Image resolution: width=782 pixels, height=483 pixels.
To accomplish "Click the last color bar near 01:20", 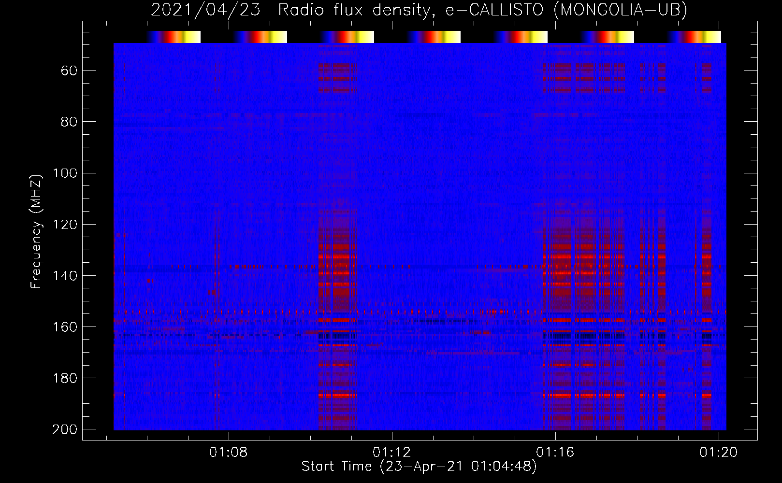I will pyautogui.click(x=694, y=37).
